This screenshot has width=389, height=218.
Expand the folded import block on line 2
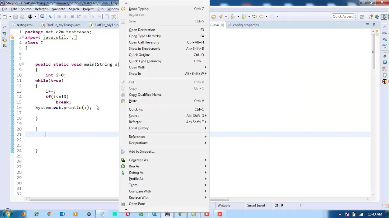tap(23, 37)
